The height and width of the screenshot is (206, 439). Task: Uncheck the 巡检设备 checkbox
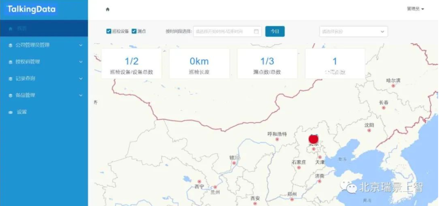click(108, 31)
